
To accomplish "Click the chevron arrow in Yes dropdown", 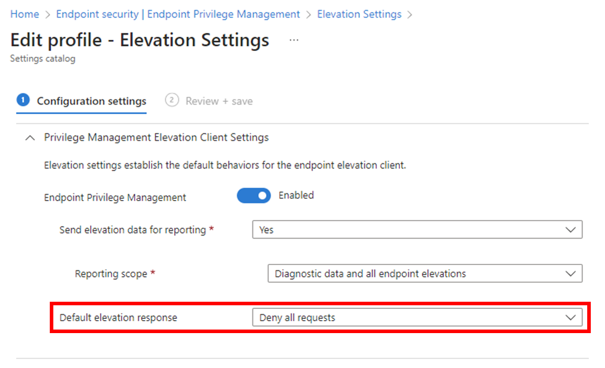I will coord(571,230).
